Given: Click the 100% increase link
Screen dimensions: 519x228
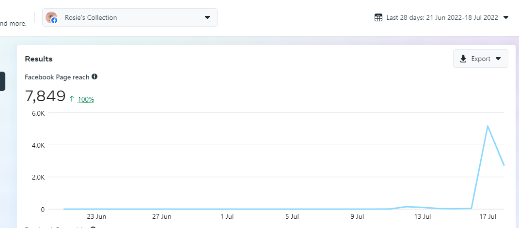Looking at the screenshot, I should tap(86, 99).
